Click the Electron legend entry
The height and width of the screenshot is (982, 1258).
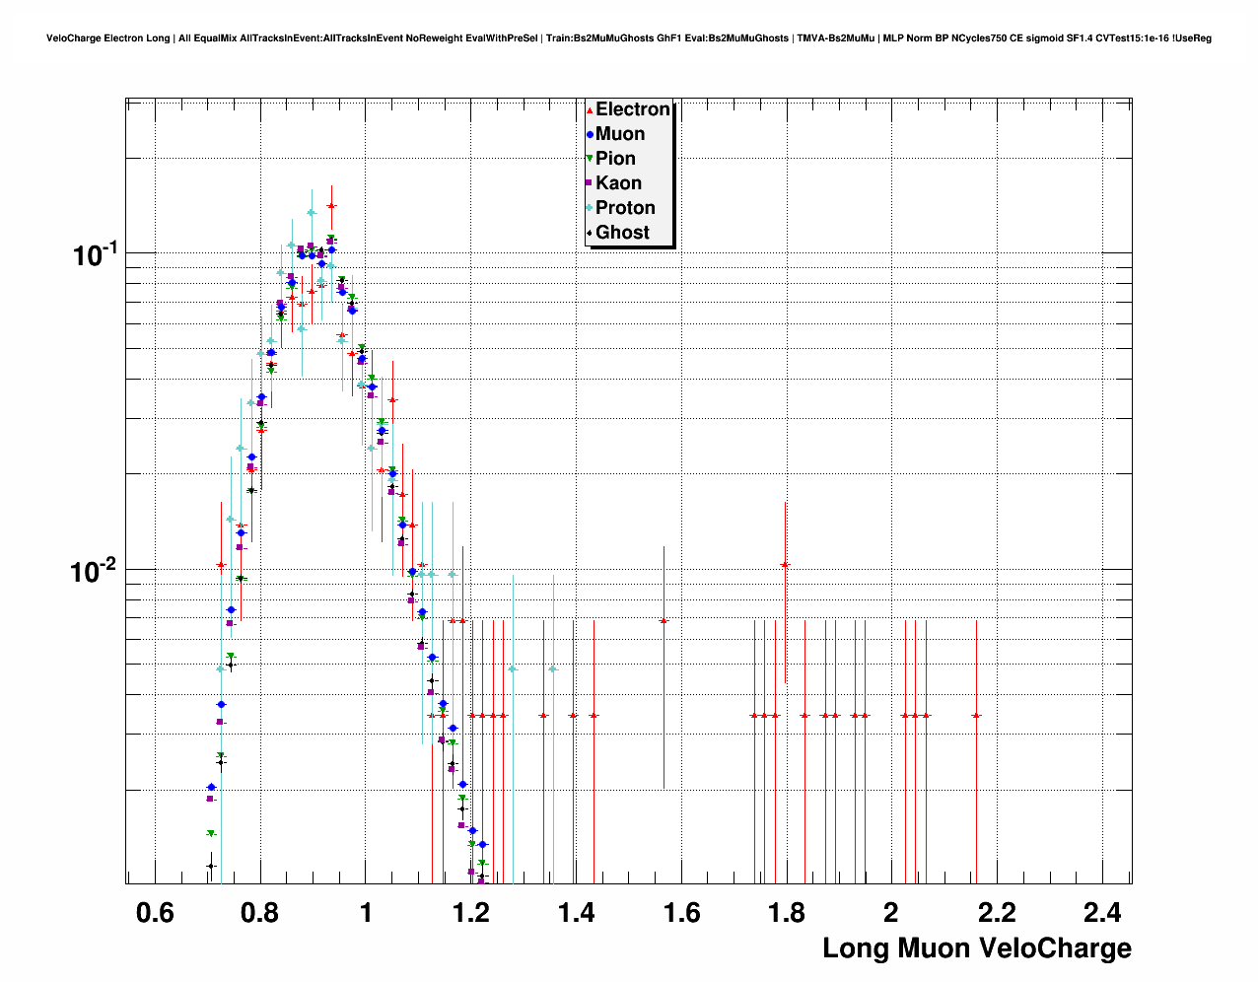pyautogui.click(x=628, y=109)
